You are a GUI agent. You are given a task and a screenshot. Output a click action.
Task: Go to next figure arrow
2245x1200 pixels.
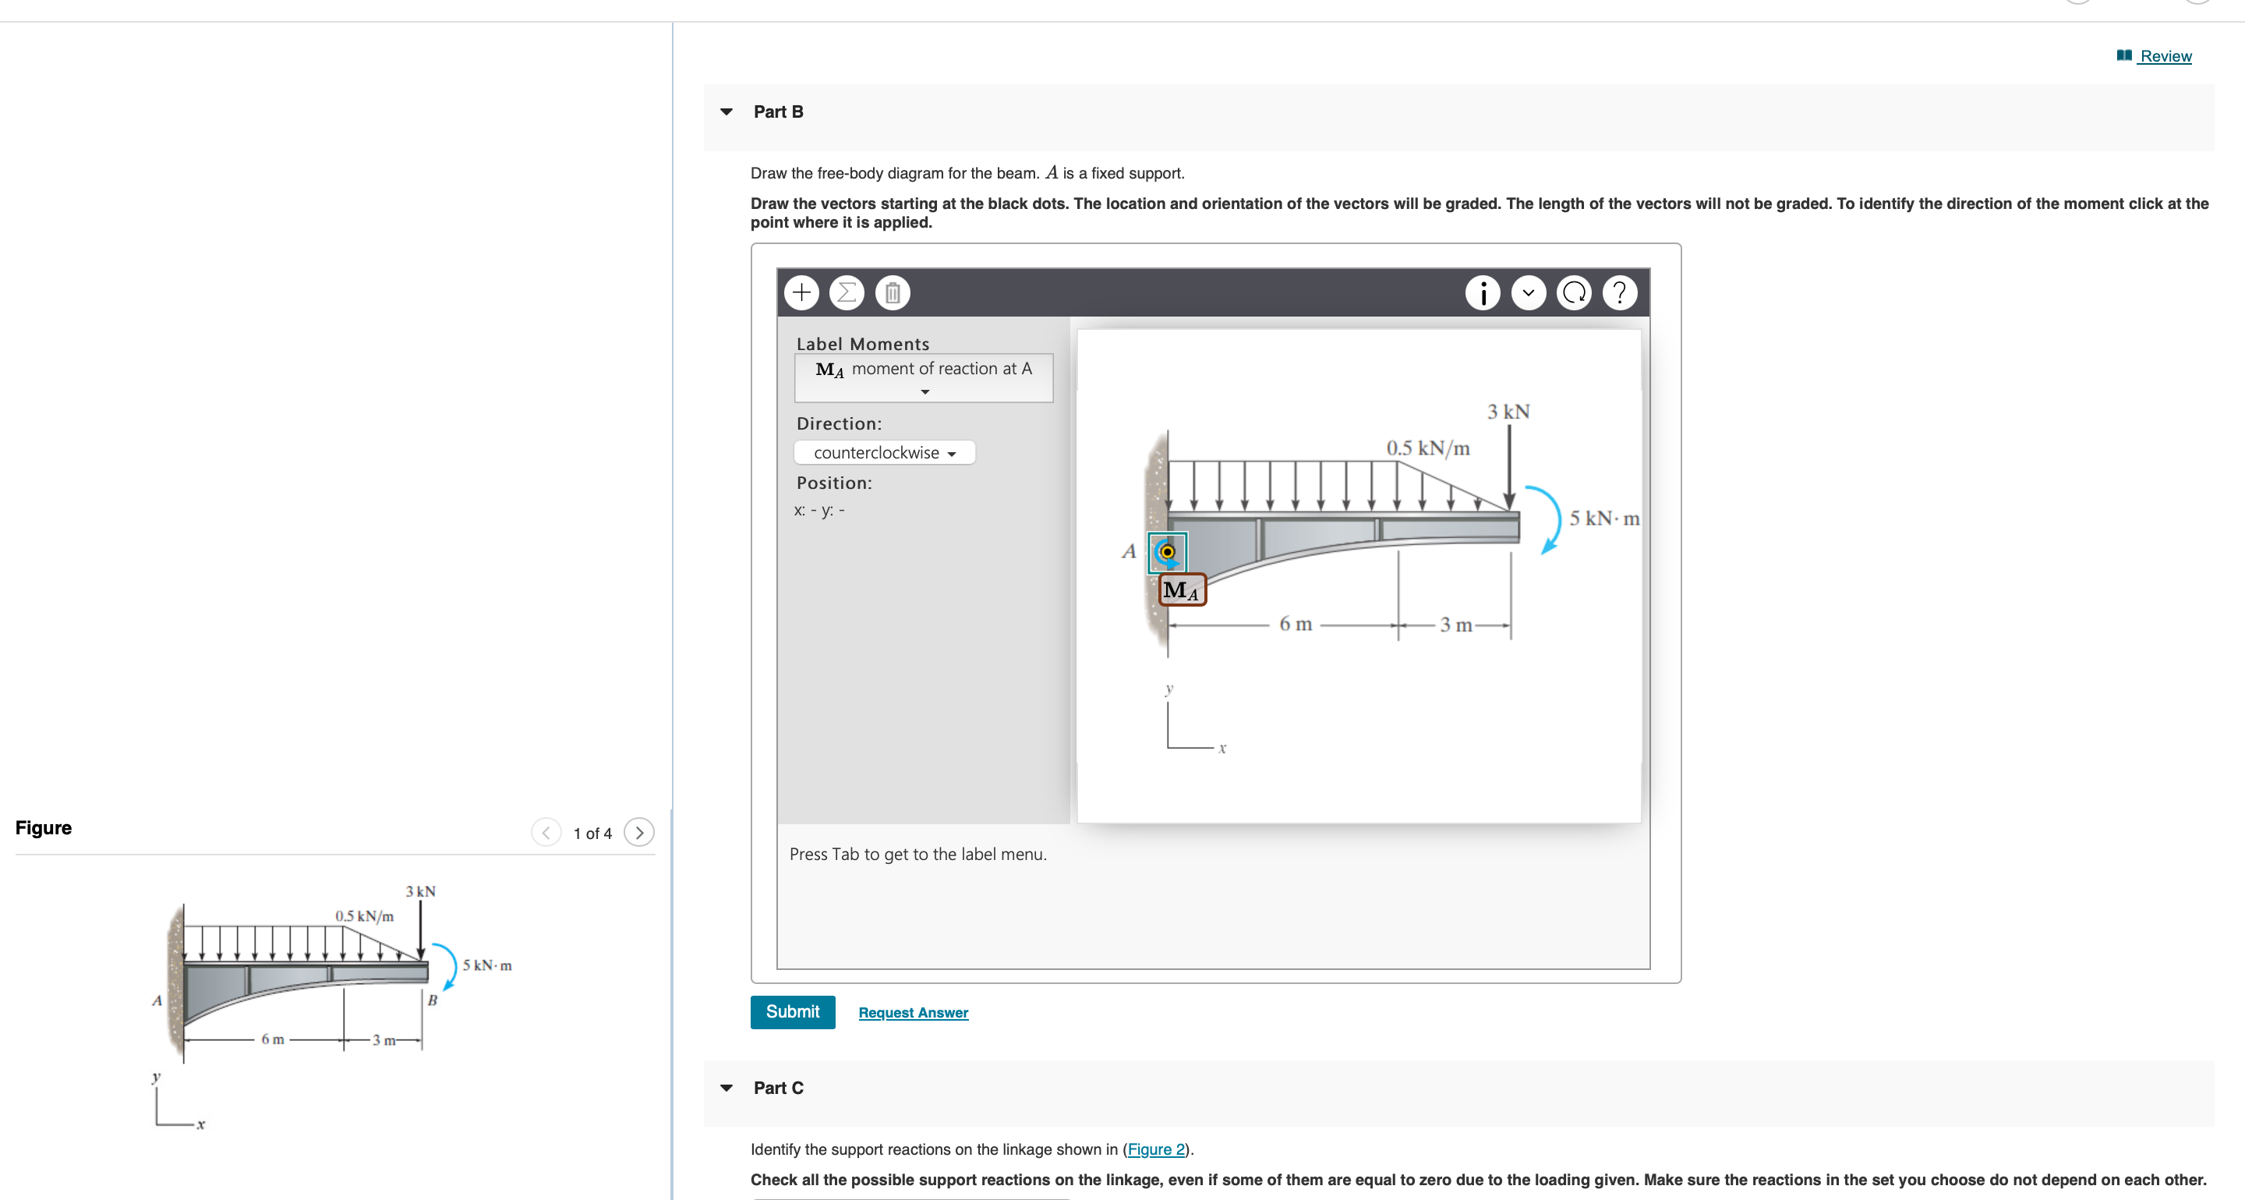click(x=639, y=833)
